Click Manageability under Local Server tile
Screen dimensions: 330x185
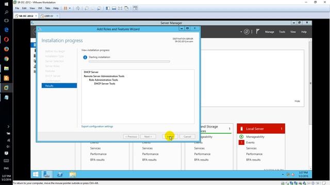(x=255, y=137)
